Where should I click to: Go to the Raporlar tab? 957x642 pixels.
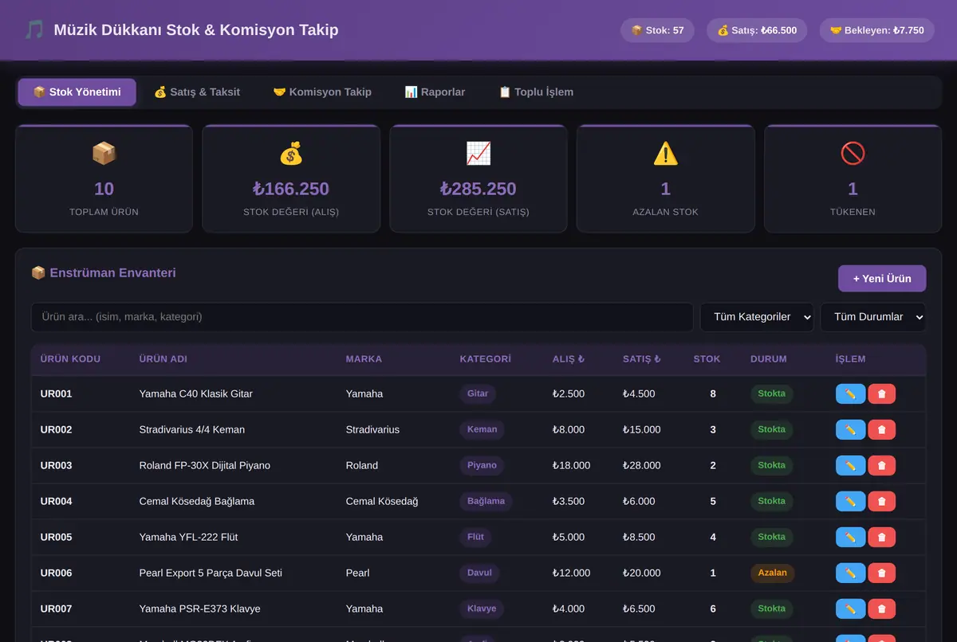[x=435, y=92]
